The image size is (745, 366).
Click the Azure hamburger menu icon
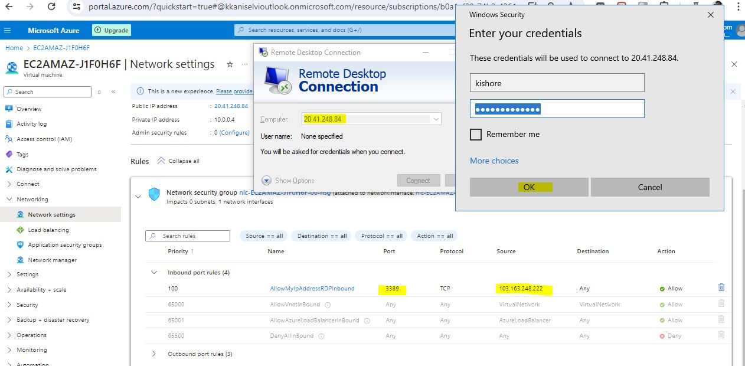8,30
